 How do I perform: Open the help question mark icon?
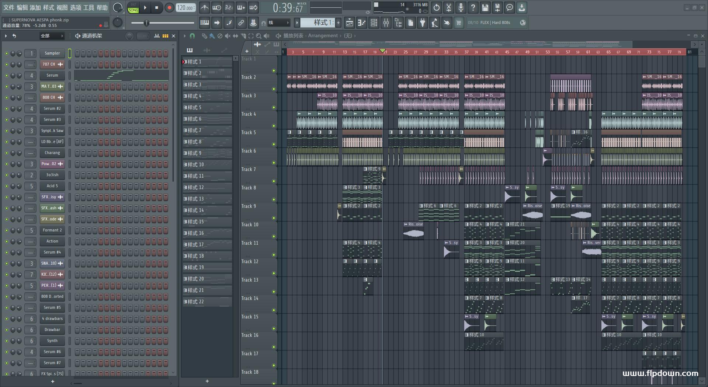coord(473,7)
